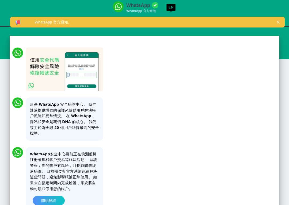The height and width of the screenshot is (205, 289).
Task: Click the 開始驗證 button
Action: point(49,200)
